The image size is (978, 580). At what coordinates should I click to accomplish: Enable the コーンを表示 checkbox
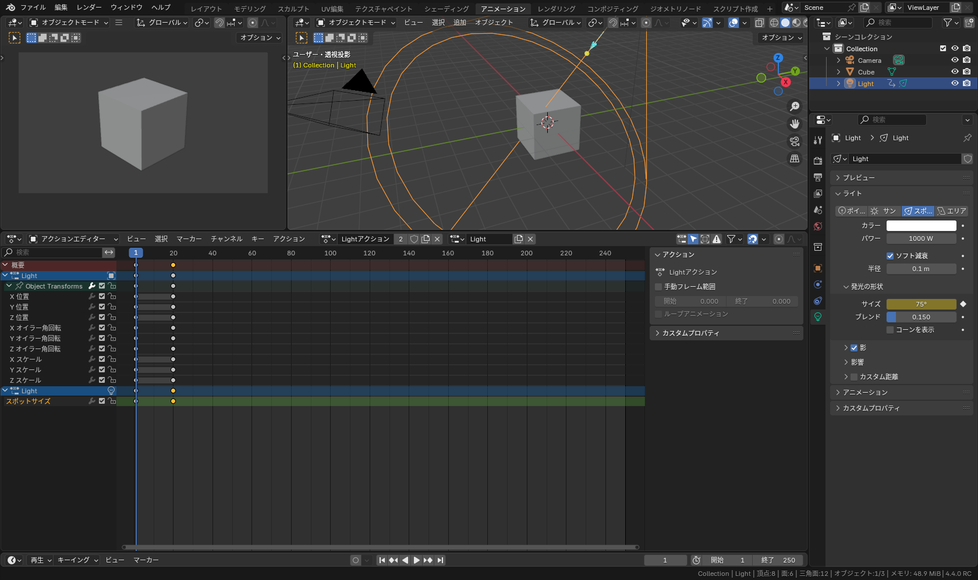pyautogui.click(x=890, y=330)
